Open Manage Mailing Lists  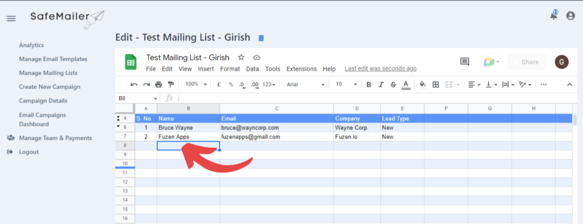[48, 73]
